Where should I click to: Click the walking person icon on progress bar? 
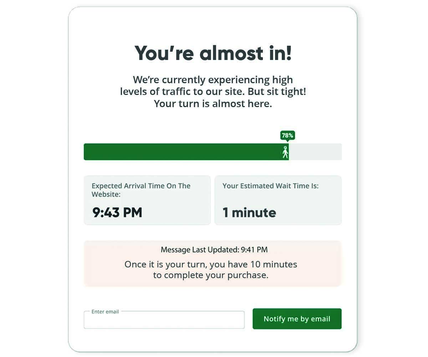pyautogui.click(x=285, y=152)
